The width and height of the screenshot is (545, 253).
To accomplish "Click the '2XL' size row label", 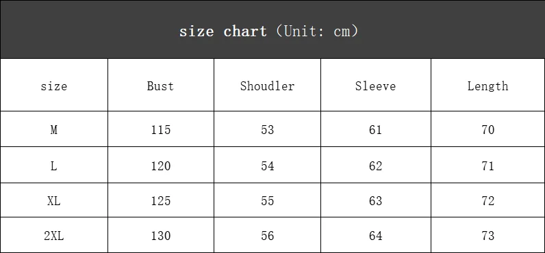I will pos(54,236).
